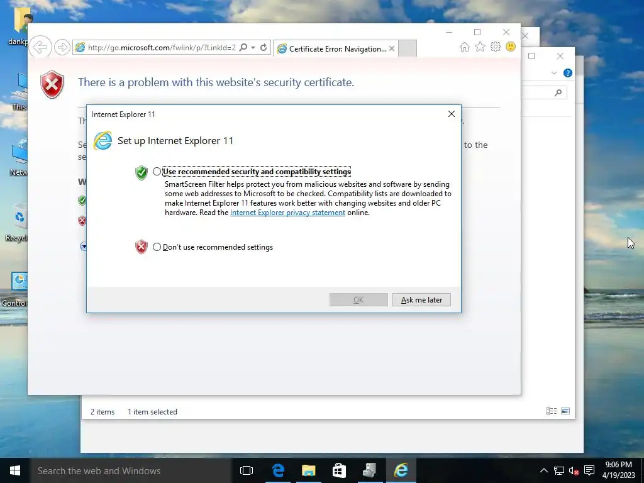Click the search box in File Explorer
644x483 pixels.
544,93
